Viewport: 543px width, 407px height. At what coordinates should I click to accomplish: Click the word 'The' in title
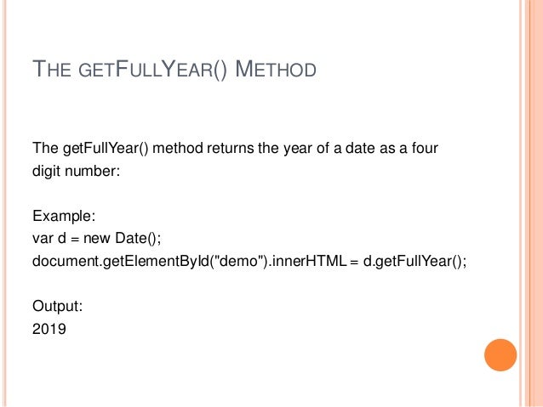pos(52,69)
